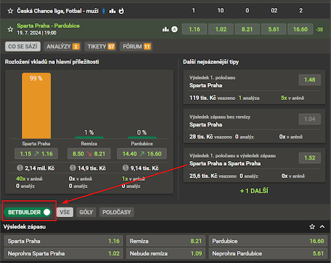Screen dimensions: 331x263
Task: Pick Neprohra Pardubice 5.61
Action: tap(268, 254)
